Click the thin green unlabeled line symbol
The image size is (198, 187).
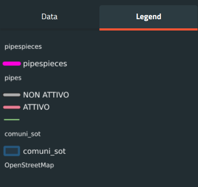point(12,119)
